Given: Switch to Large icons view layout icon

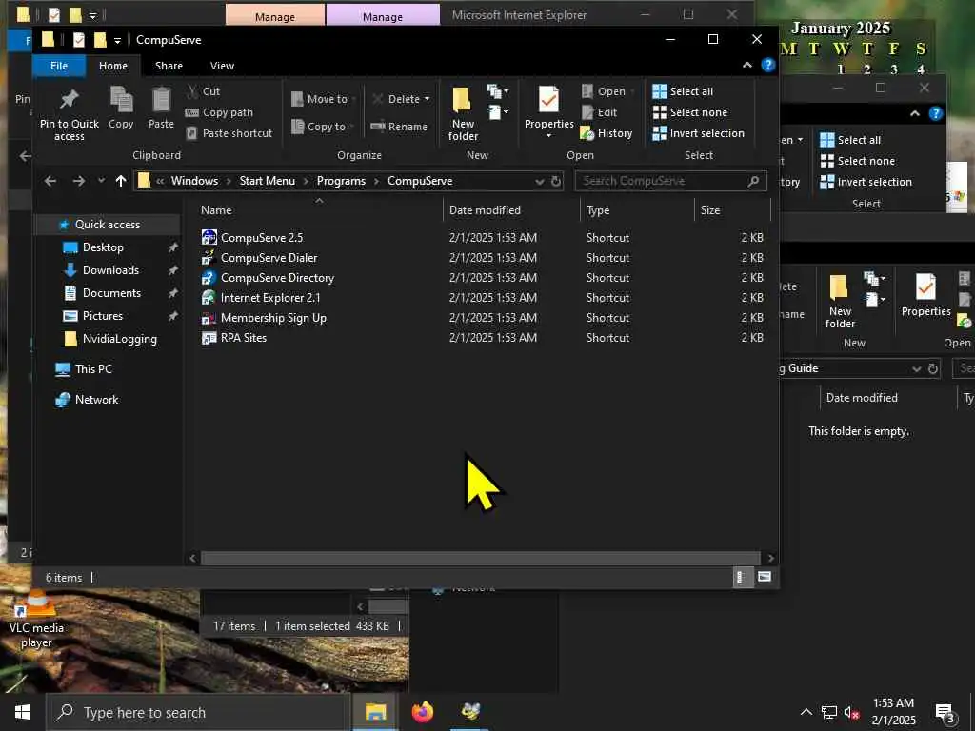Looking at the screenshot, I should point(765,577).
